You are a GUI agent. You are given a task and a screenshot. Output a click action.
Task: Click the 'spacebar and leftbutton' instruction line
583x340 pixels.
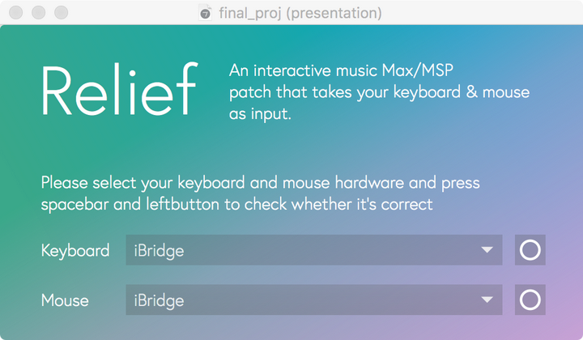[236, 204]
